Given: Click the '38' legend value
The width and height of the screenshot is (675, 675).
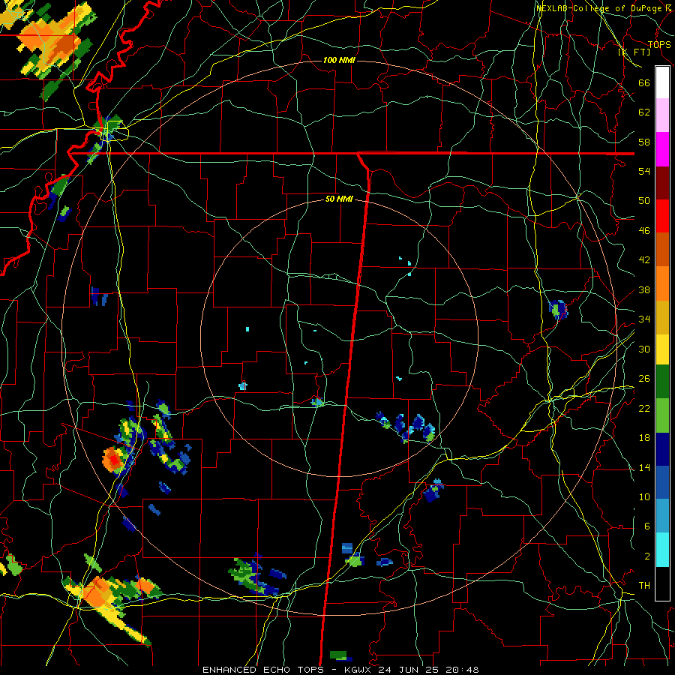Looking at the screenshot, I should coord(644,289).
